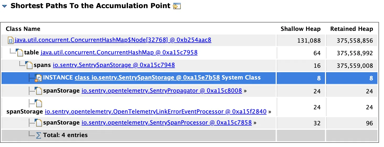Click the ConcurrentHashMap$Node array icon
The image size is (384, 147).
point(11,41)
